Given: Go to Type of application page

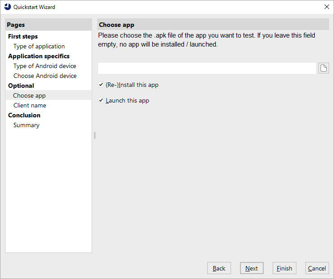Looking at the screenshot, I should pyautogui.click(x=39, y=46).
